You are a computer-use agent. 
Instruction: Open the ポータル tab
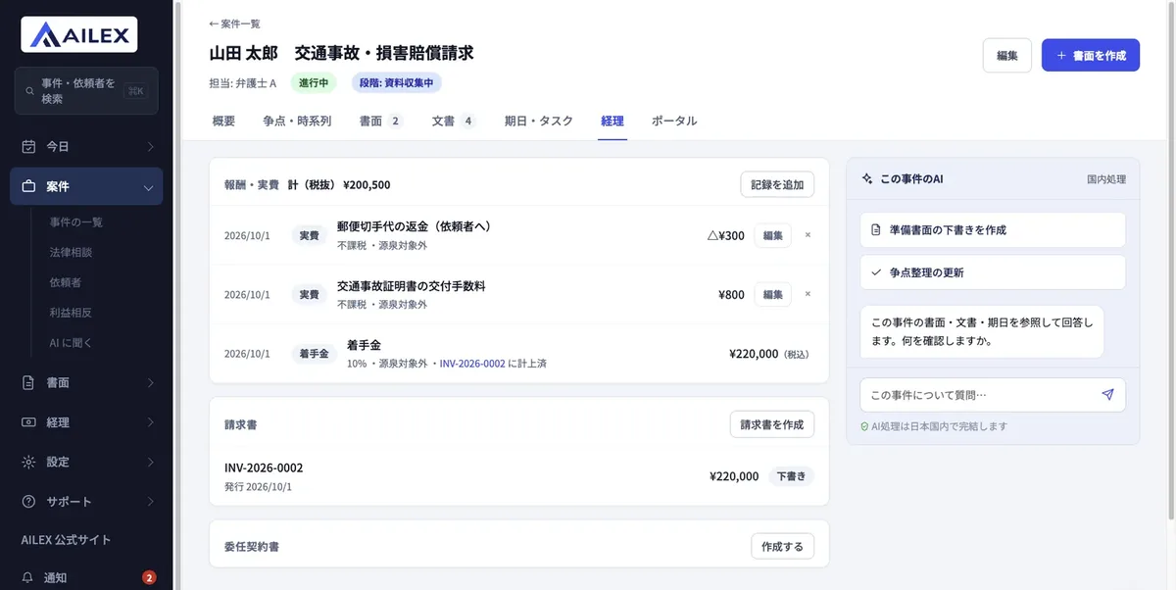click(x=674, y=122)
